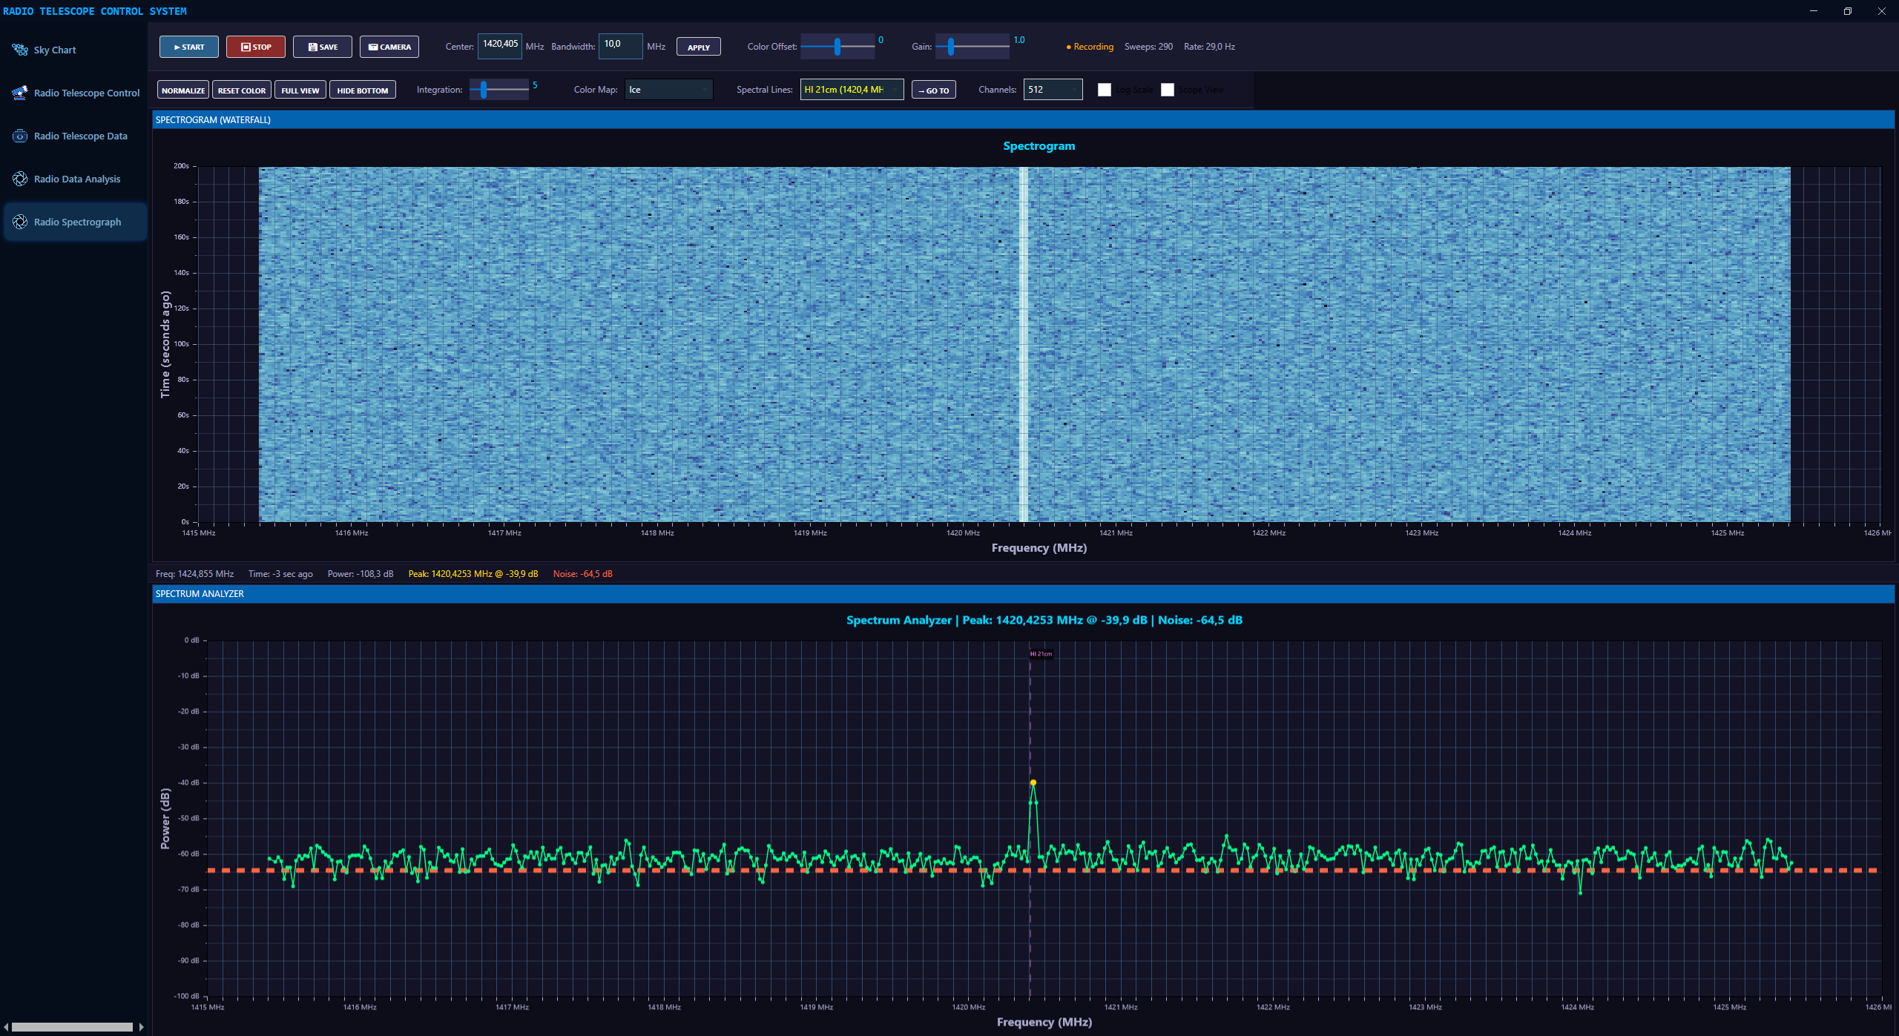Viewport: 1899px width, 1036px height.
Task: Click the Normalize button
Action: [x=182, y=90]
